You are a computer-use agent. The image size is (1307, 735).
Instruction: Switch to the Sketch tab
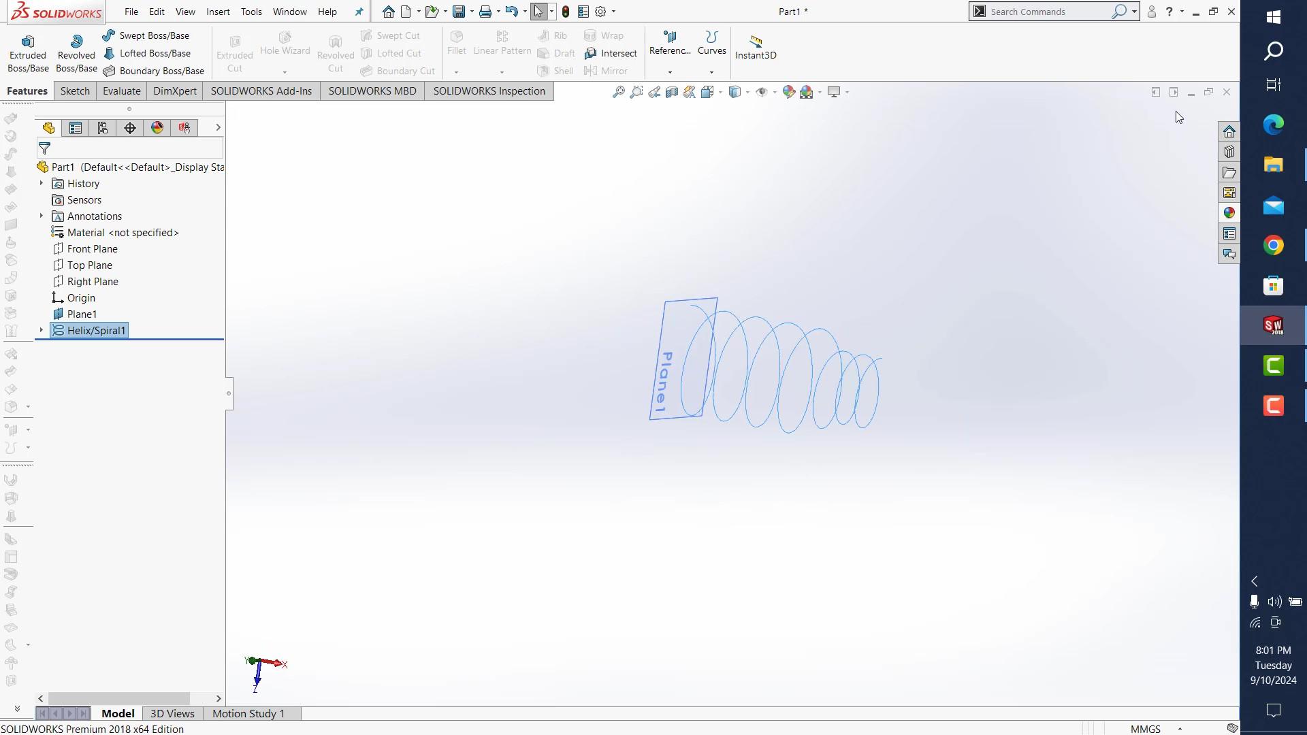point(75,91)
